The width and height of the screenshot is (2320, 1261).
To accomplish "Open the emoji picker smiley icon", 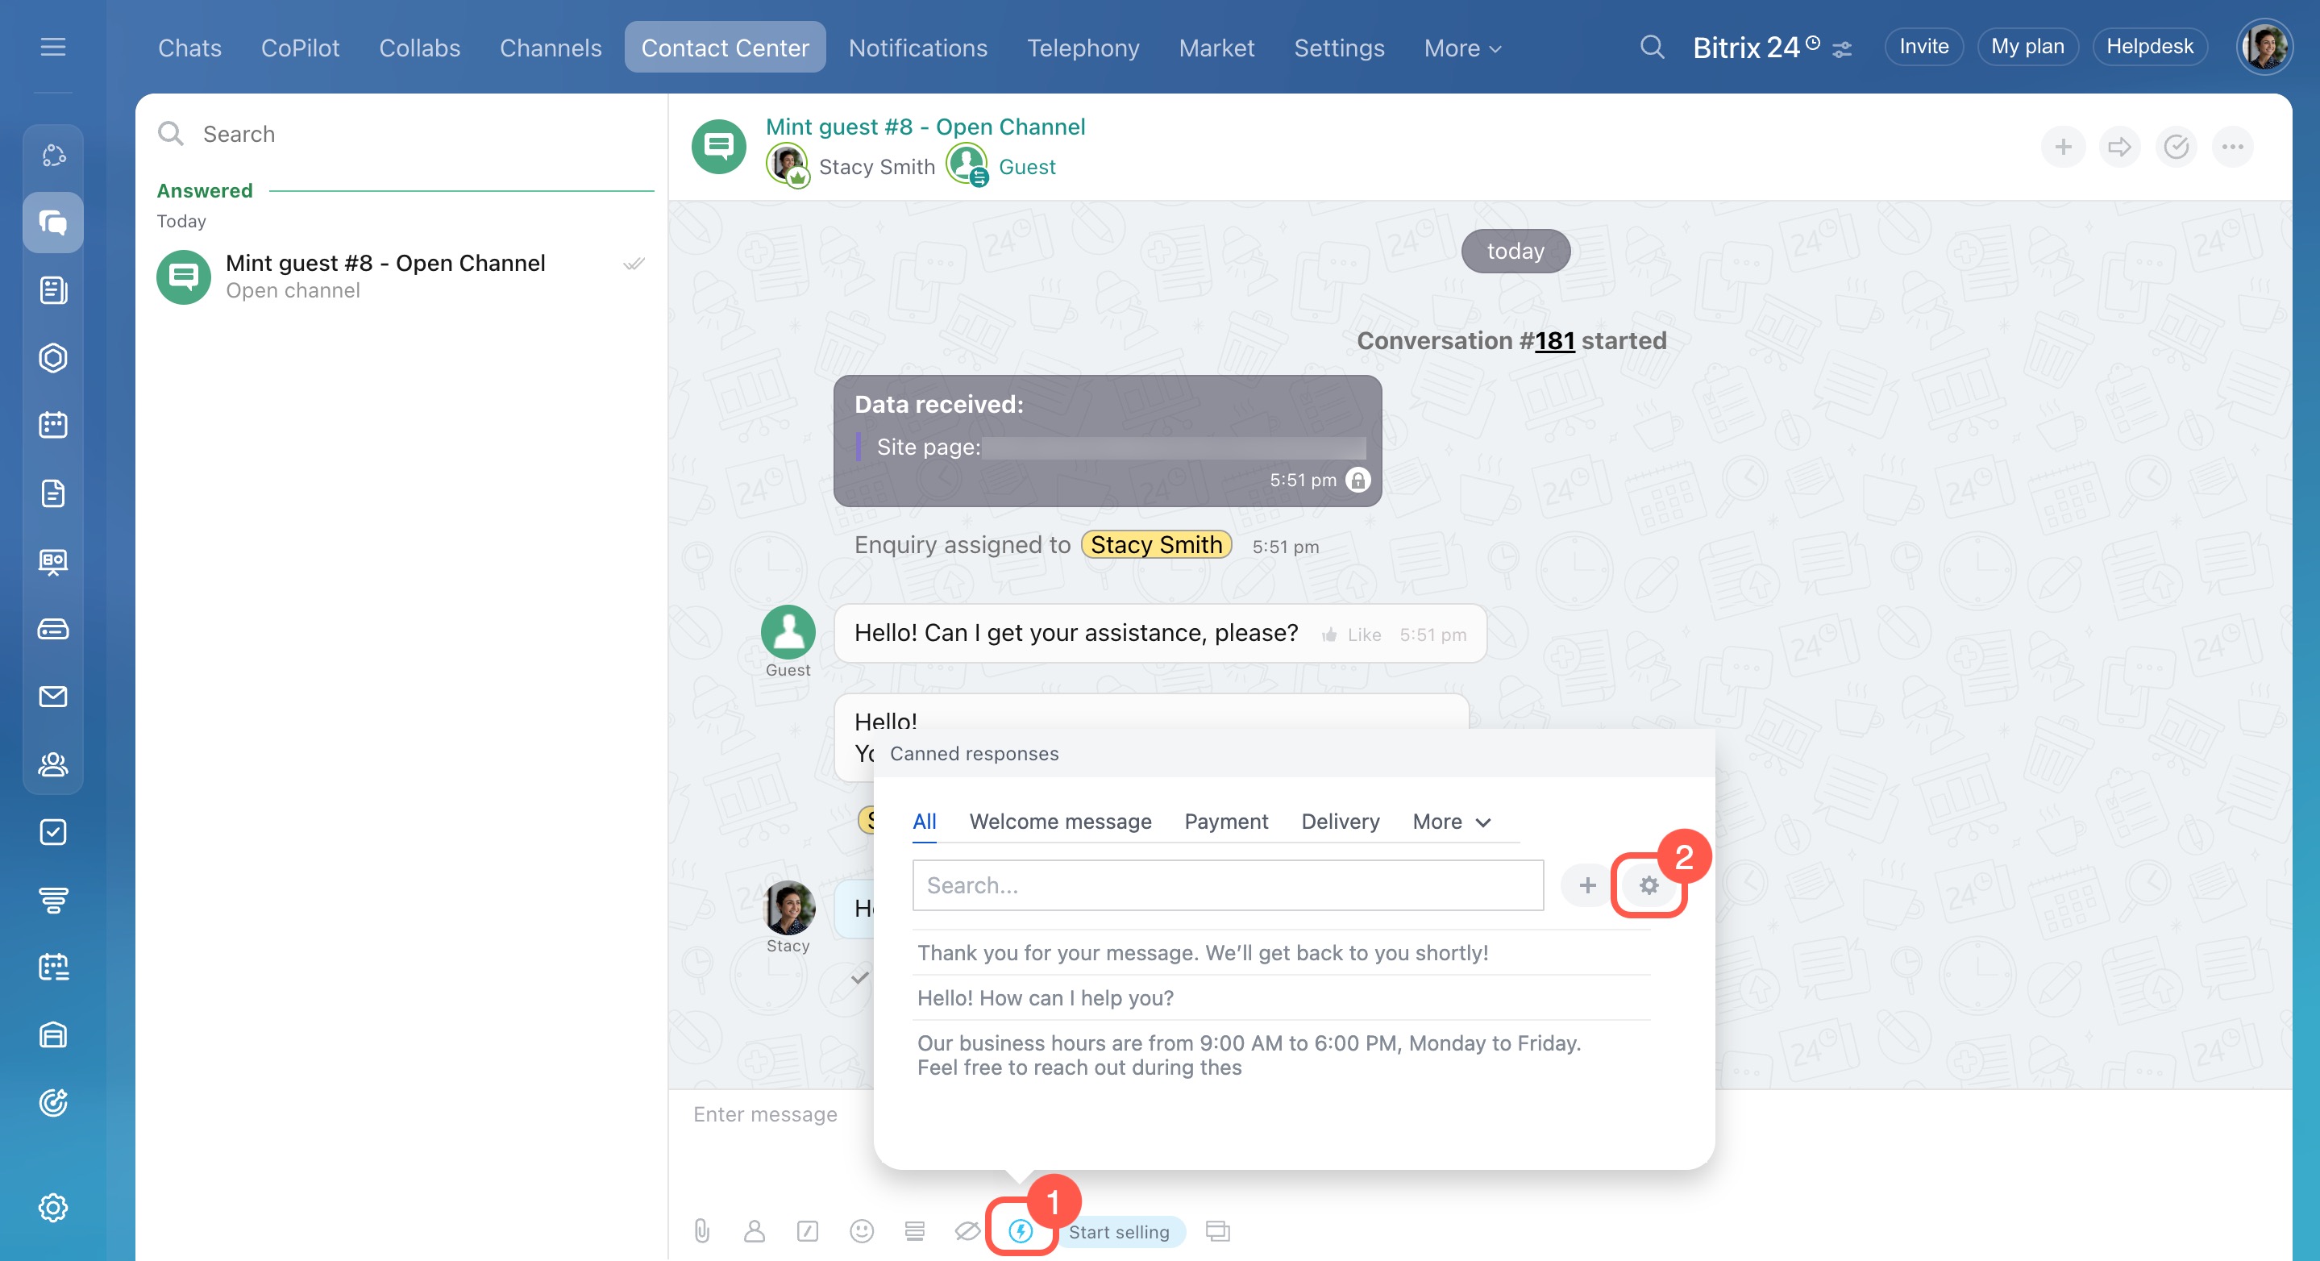I will pos(861,1230).
